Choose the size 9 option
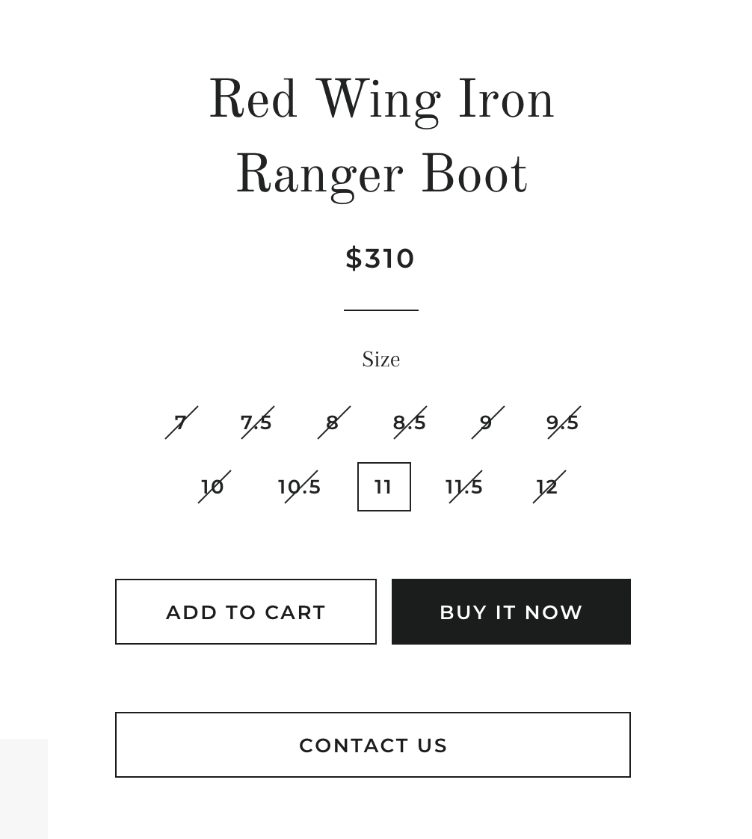The width and height of the screenshot is (752, 839). tap(487, 422)
